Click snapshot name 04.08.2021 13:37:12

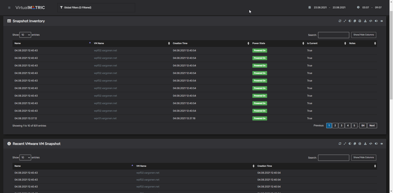(x=26, y=118)
